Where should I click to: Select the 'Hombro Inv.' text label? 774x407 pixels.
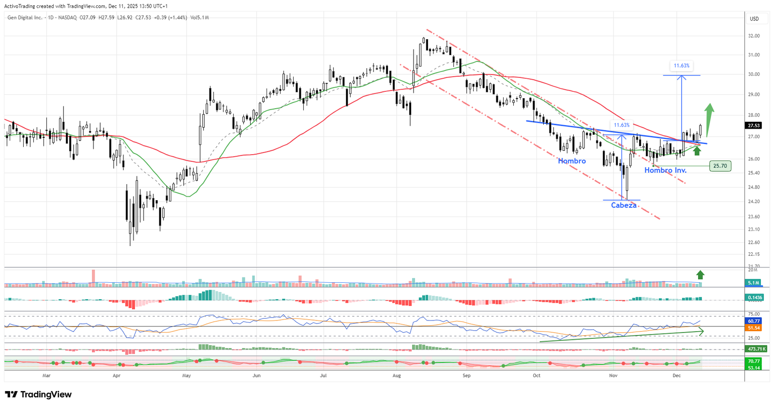[x=665, y=170]
